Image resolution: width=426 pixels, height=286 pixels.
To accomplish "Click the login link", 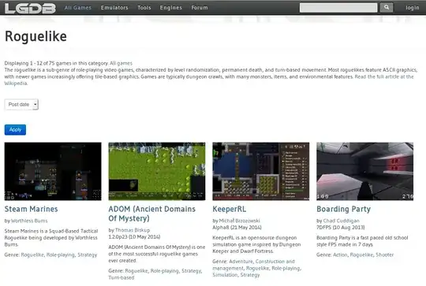I will click(x=412, y=8).
